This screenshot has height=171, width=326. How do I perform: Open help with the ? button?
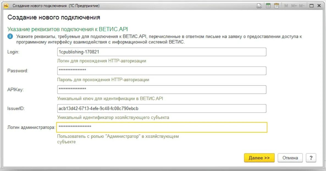tap(311, 158)
